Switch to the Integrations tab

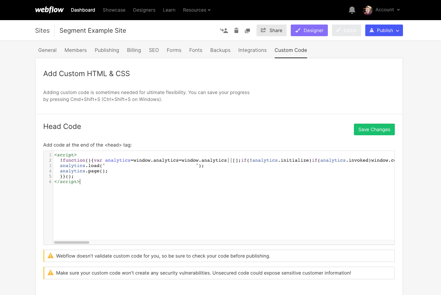click(252, 50)
